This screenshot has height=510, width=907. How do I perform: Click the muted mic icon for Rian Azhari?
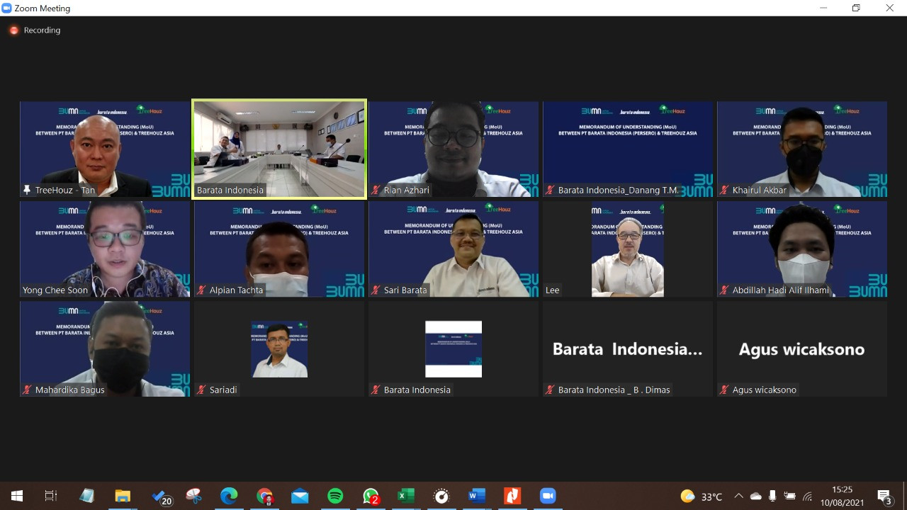pyautogui.click(x=376, y=190)
